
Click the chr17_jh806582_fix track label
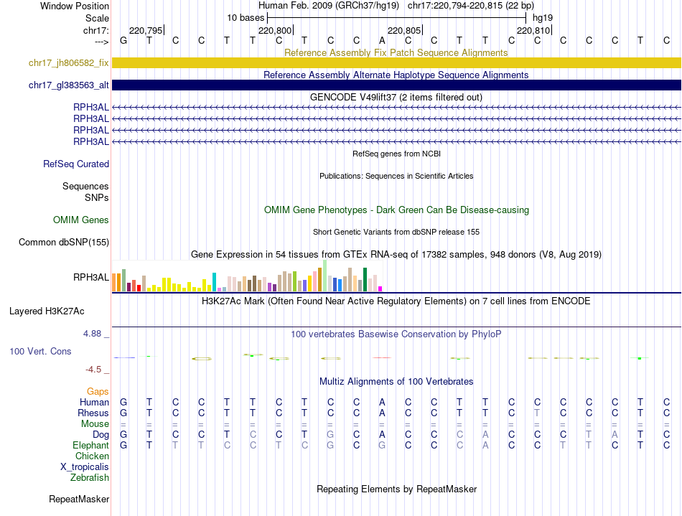click(x=69, y=62)
